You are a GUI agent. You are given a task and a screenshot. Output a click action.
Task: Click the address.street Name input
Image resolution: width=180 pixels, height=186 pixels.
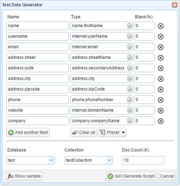click(38, 57)
